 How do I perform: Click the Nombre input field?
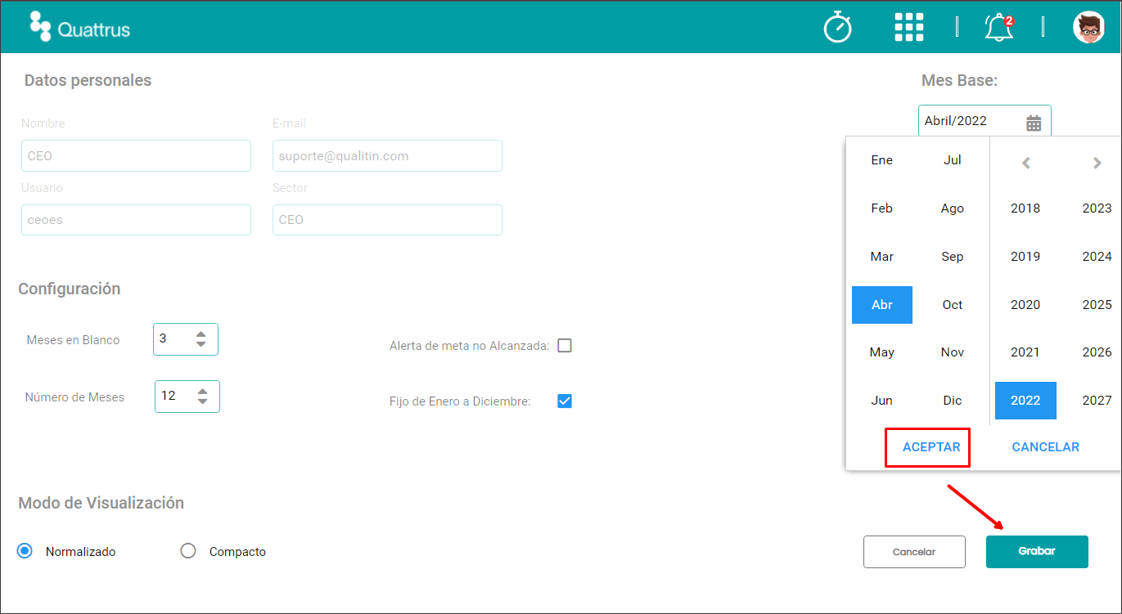[x=136, y=155]
